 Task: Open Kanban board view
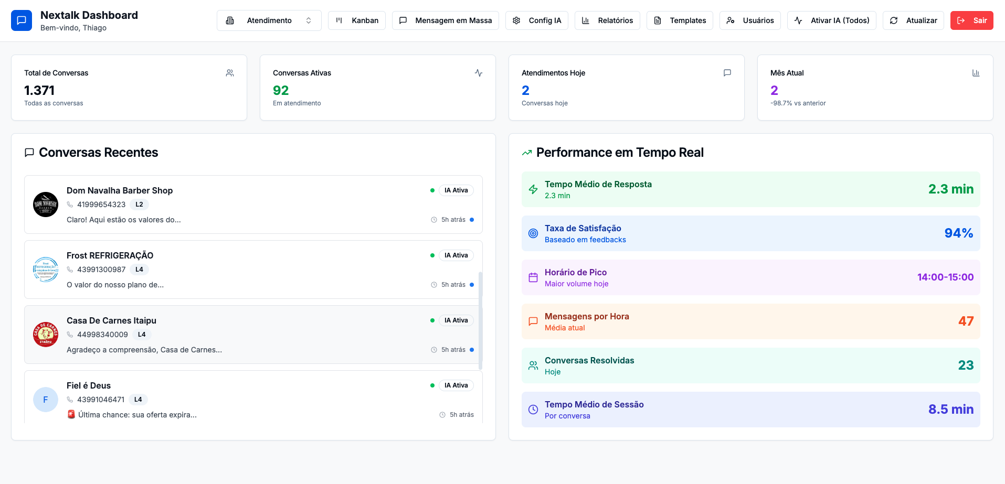356,20
